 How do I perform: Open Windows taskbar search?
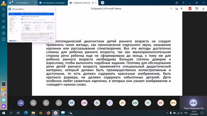[11, 113]
